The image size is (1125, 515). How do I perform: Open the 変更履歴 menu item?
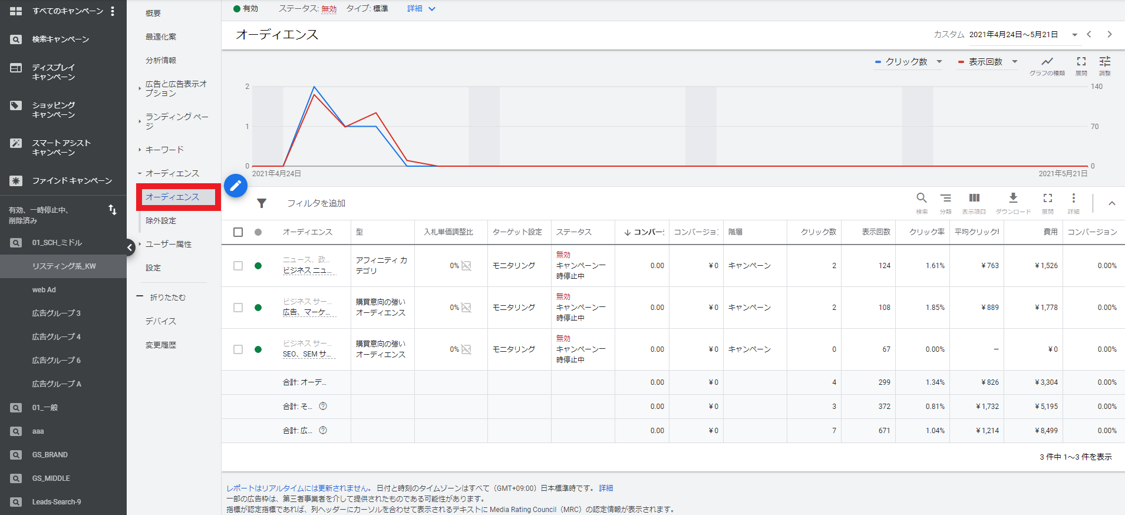pyautogui.click(x=161, y=345)
